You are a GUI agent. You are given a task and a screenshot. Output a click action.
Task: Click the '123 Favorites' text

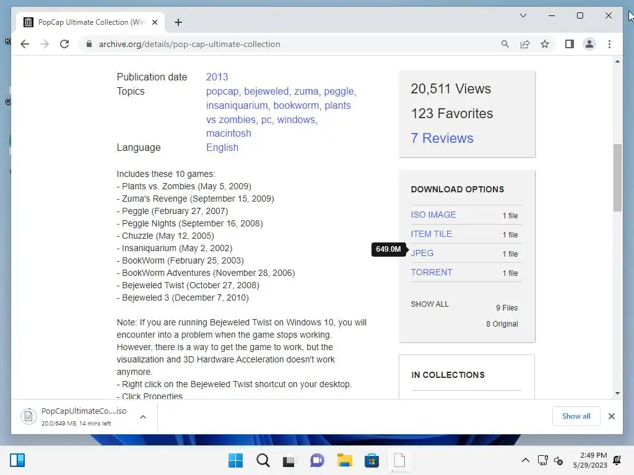452,114
